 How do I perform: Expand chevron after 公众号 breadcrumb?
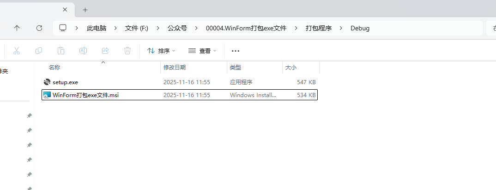coord(196,29)
